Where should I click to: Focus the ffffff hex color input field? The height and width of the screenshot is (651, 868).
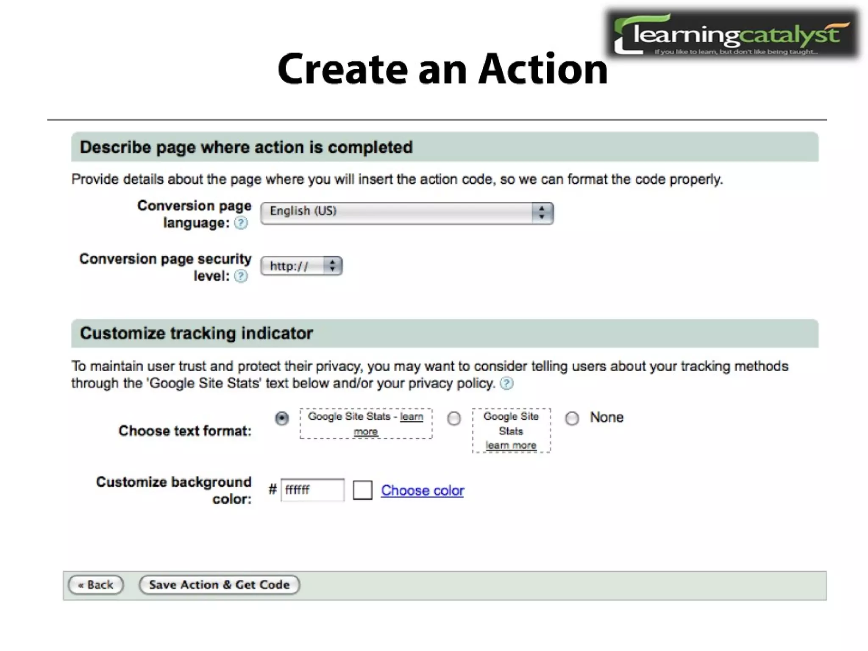tap(312, 490)
